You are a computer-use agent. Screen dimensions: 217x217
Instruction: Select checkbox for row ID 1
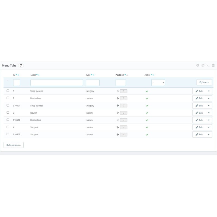8,91
